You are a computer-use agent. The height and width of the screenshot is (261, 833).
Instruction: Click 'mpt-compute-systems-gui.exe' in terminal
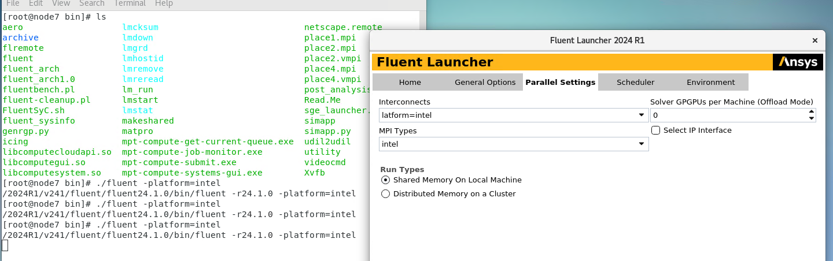193,173
